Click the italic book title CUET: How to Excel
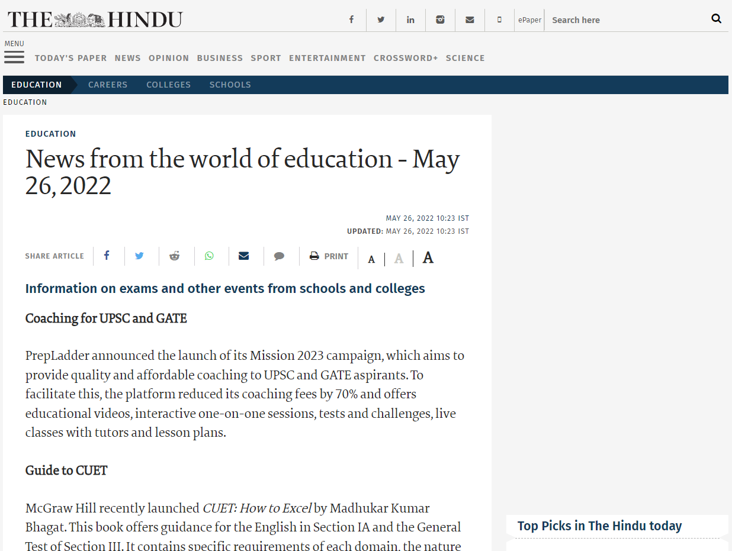Image resolution: width=732 pixels, height=551 pixels. pyautogui.click(x=257, y=508)
